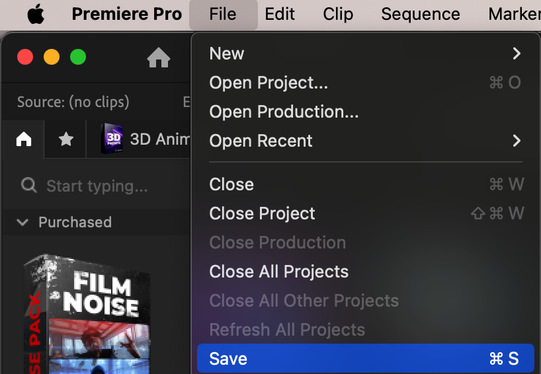Open the Sequence menu
The width and height of the screenshot is (541, 374).
420,15
